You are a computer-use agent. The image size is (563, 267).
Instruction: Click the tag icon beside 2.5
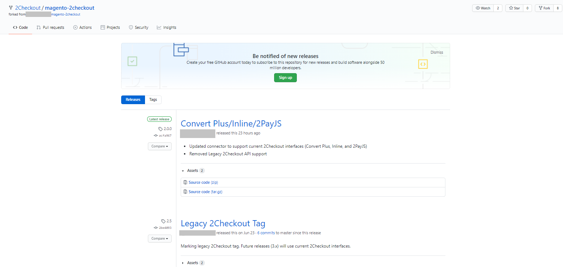(x=163, y=221)
